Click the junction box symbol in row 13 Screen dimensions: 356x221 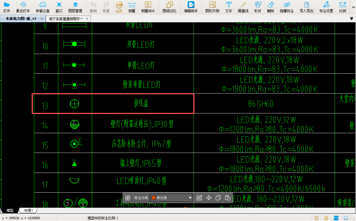click(x=74, y=104)
